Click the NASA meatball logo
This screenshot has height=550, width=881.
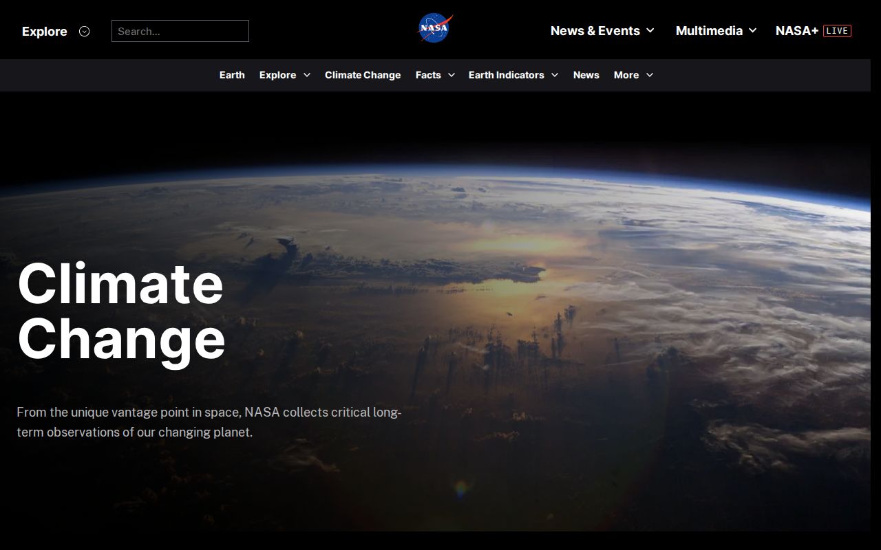434,28
